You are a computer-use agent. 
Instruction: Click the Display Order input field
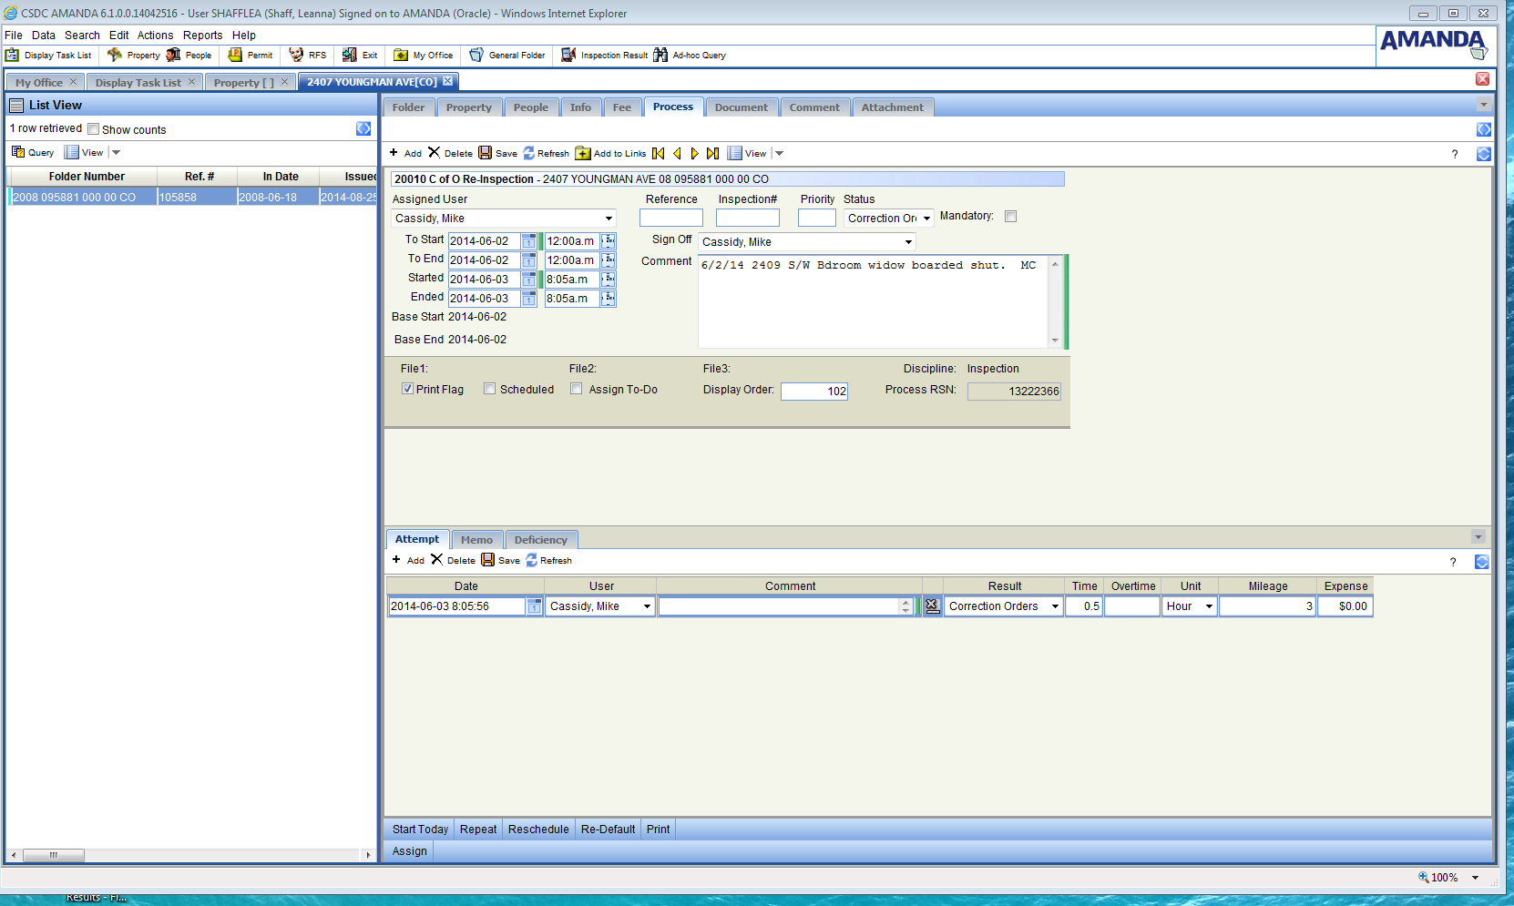click(813, 392)
